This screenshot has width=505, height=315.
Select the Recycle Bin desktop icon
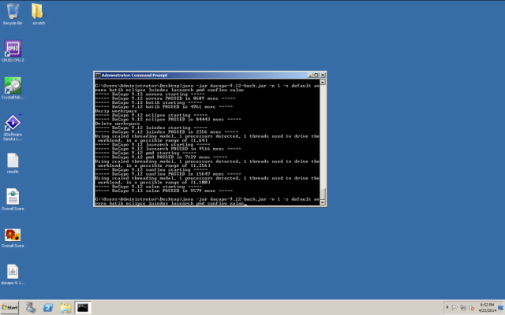tap(13, 14)
